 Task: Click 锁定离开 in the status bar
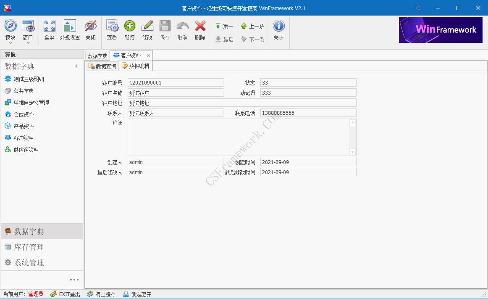[137, 294]
